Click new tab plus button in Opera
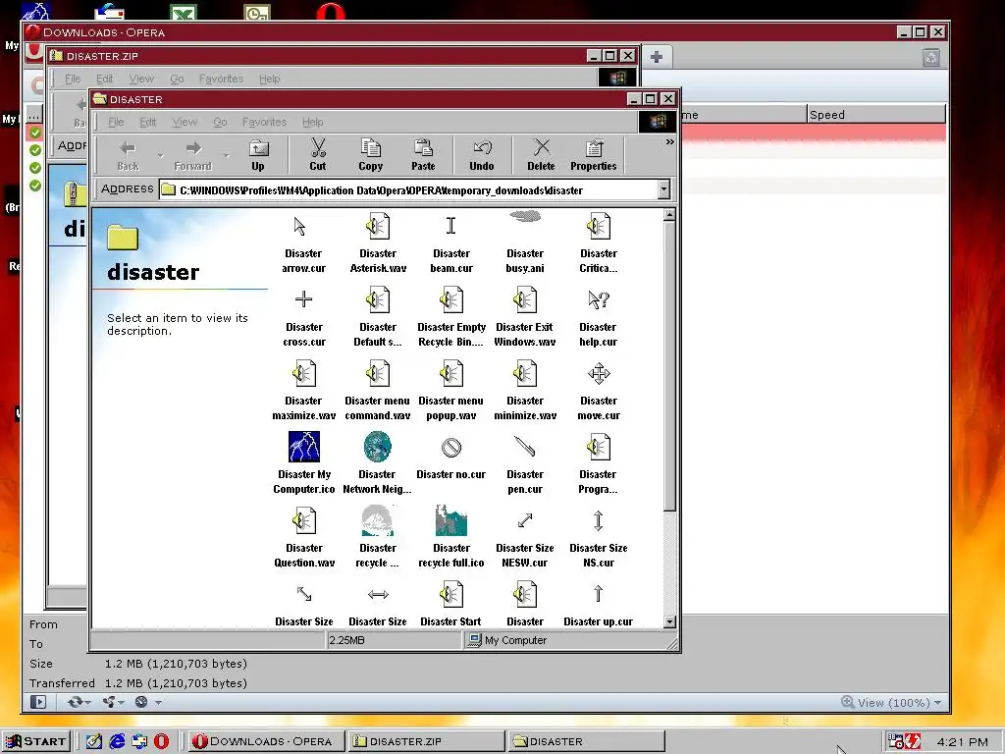This screenshot has height=754, width=1005. [657, 57]
